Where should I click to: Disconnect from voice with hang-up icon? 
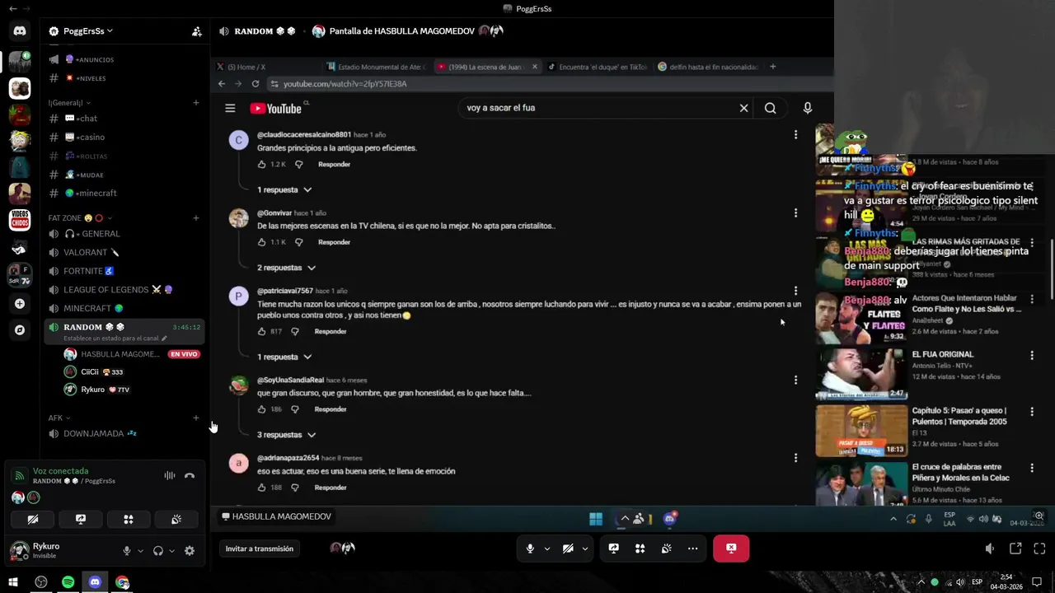pos(190,475)
